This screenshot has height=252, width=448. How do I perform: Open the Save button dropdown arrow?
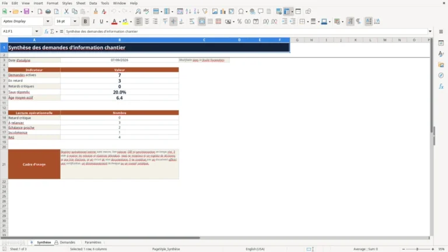[32, 12]
